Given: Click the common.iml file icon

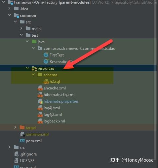Looking at the screenshot, I should 22,134.
